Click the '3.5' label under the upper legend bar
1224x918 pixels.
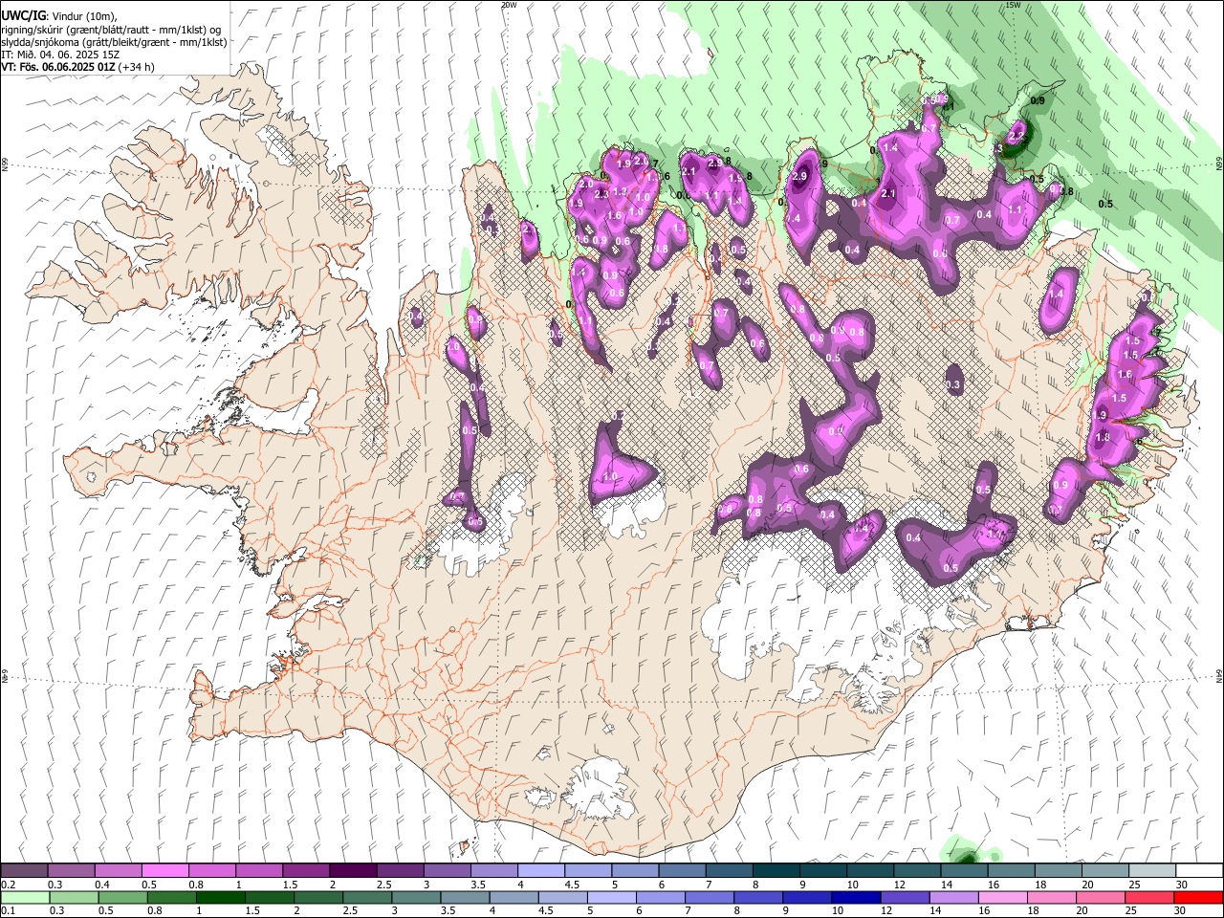pyautogui.click(x=477, y=885)
